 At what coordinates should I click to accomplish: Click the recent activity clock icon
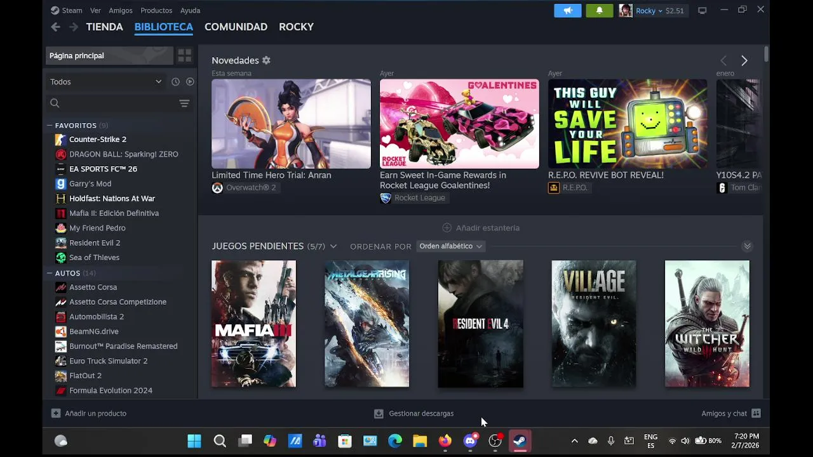[175, 82]
